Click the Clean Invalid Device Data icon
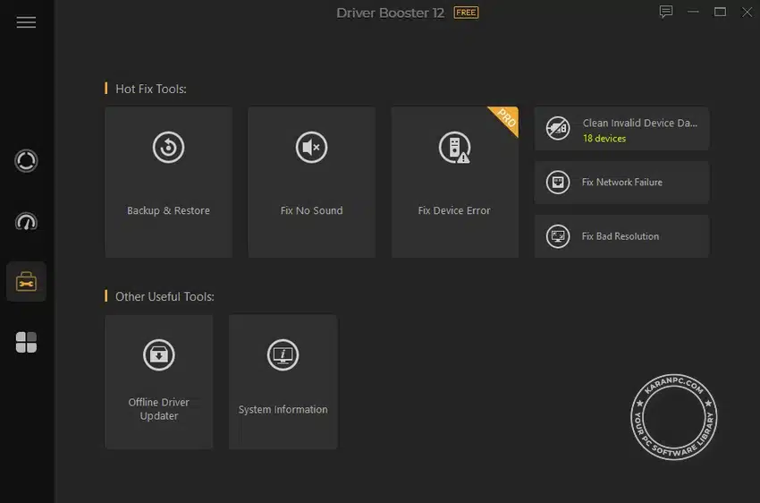 pyautogui.click(x=558, y=129)
